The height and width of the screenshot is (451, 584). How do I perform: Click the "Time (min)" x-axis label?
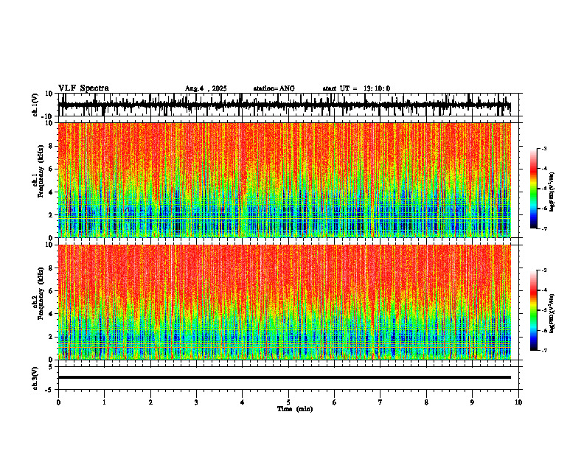click(x=295, y=409)
